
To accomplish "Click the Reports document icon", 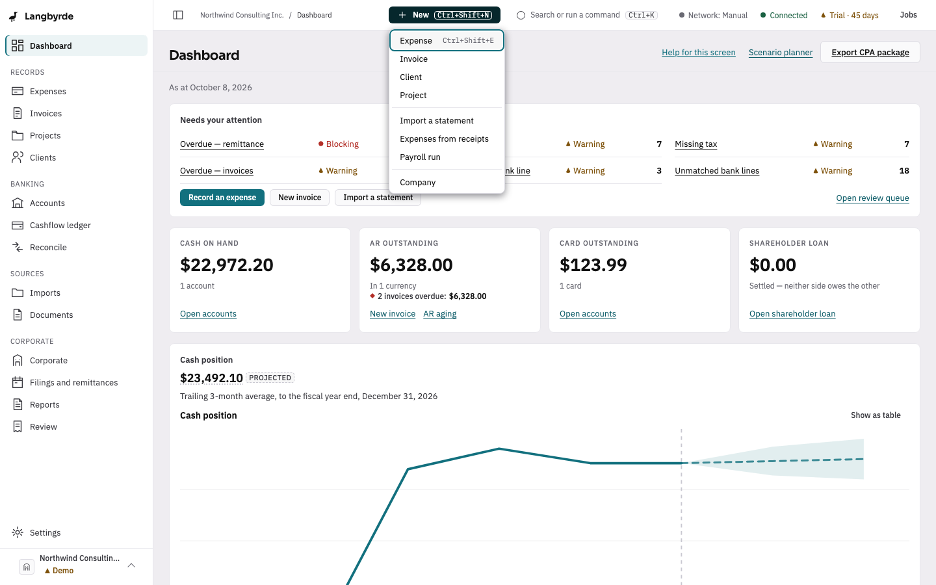I will (x=18, y=404).
